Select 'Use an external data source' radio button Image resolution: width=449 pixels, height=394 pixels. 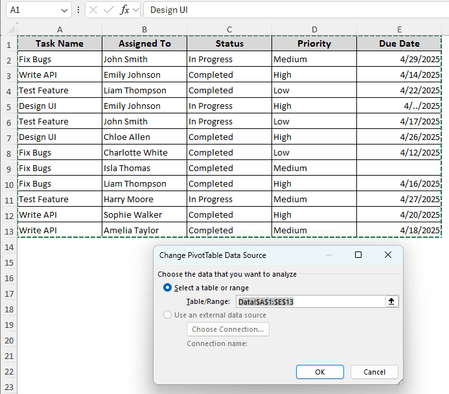coord(168,315)
